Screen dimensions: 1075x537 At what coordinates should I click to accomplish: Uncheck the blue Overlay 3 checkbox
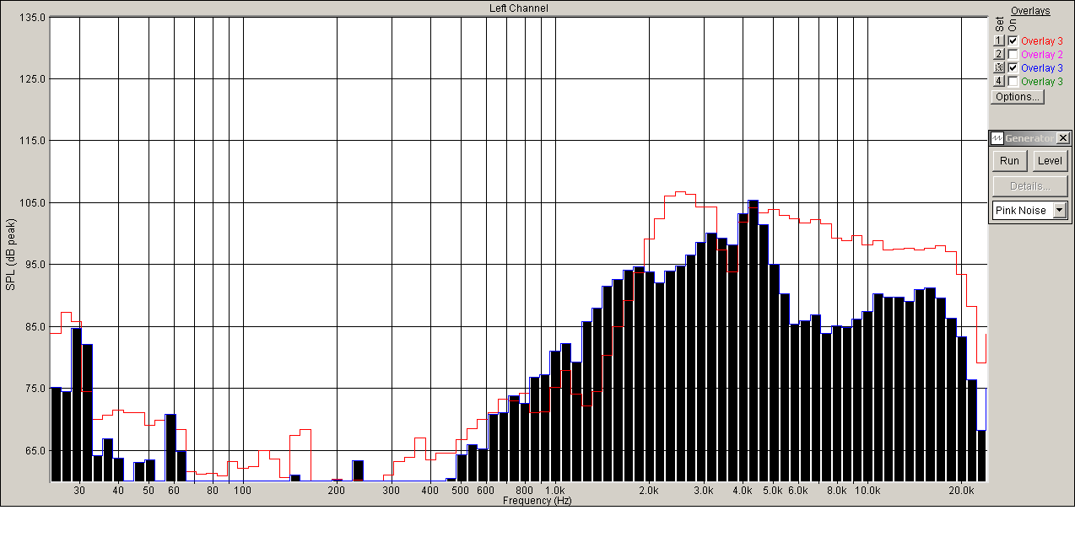click(1013, 67)
